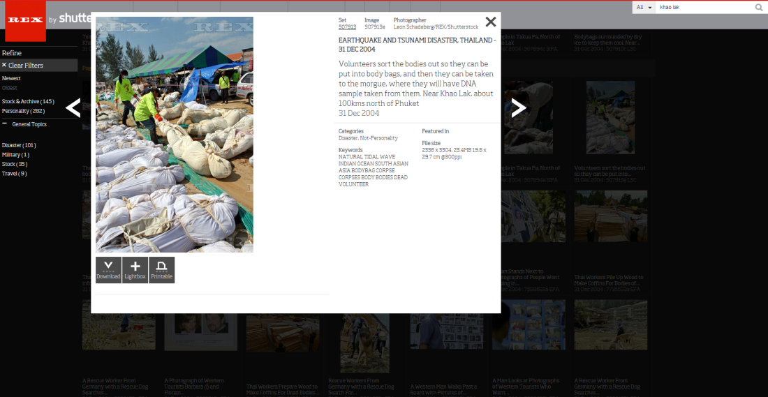Open background thumbnail of Thai workers piling wood
The height and width of the screenshot is (397, 768).
click(611, 216)
